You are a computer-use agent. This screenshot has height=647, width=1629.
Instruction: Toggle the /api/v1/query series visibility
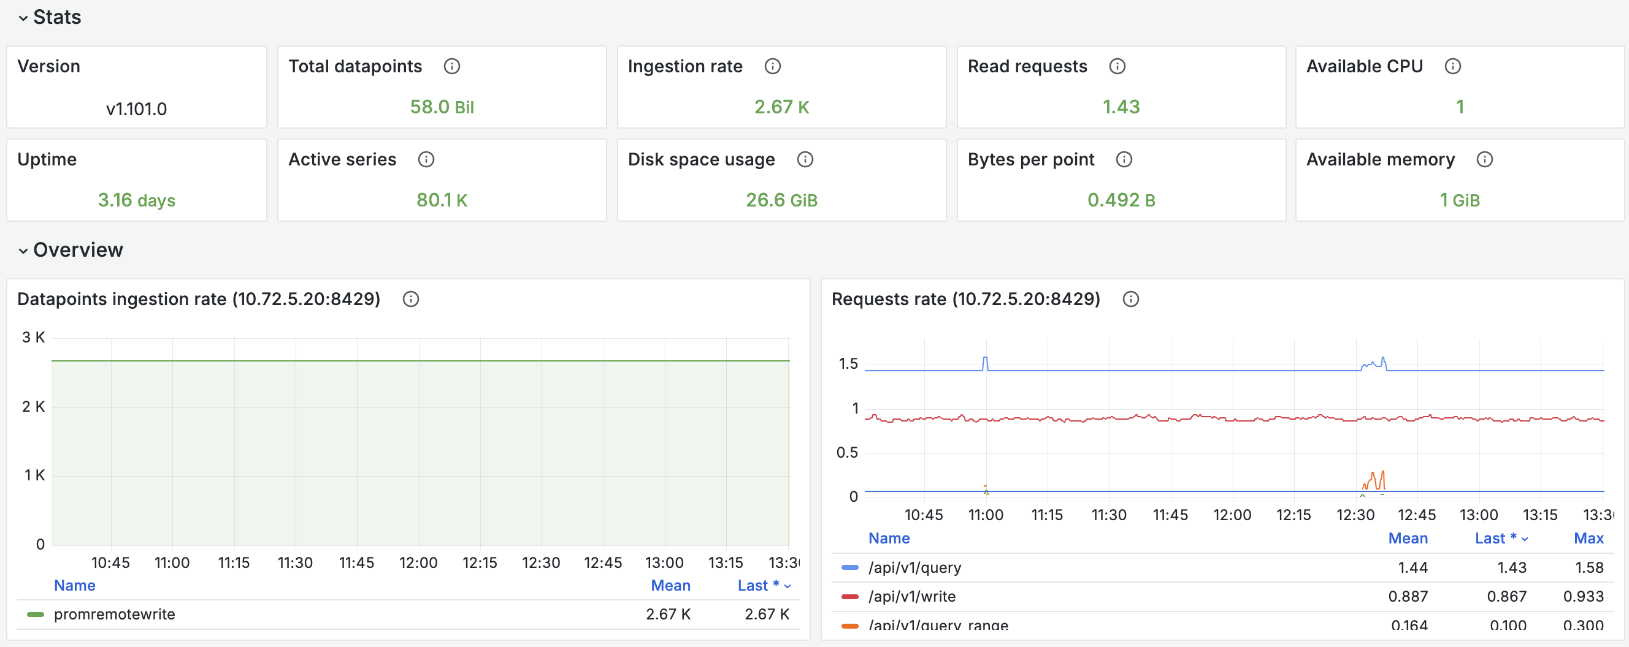pos(914,567)
